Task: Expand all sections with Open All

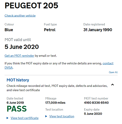Action: [x=113, y=72]
